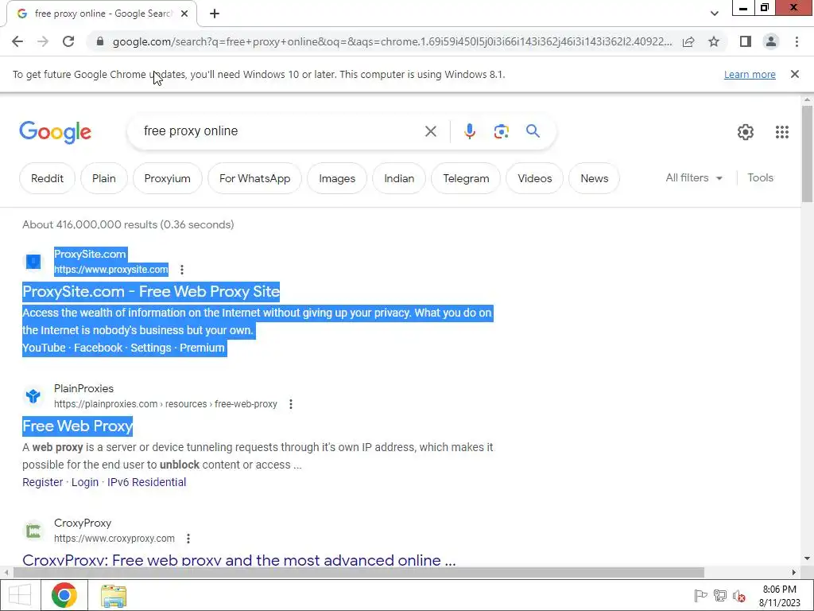Screen dimensions: 814x611
Task: Open network status tray icon
Action: click(720, 595)
